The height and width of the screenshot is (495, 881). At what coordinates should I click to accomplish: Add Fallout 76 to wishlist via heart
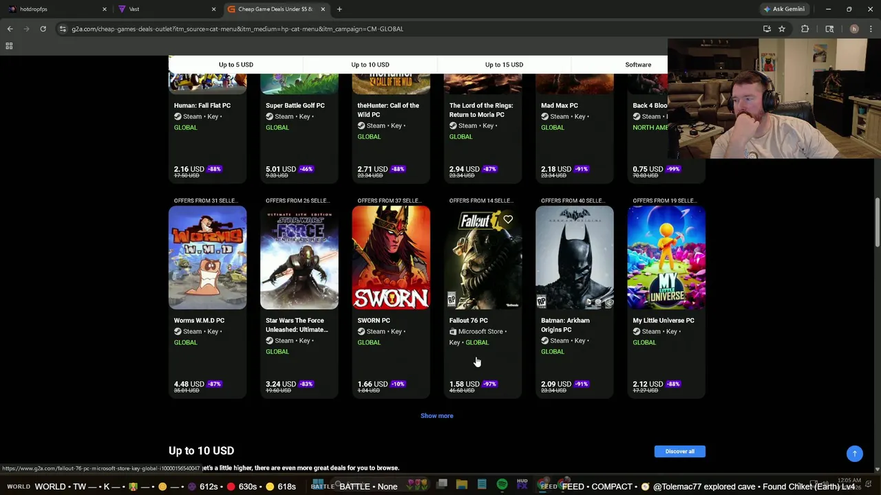508,219
